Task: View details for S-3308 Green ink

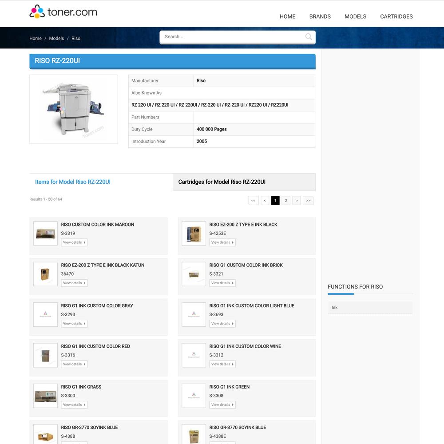Action: [222, 404]
